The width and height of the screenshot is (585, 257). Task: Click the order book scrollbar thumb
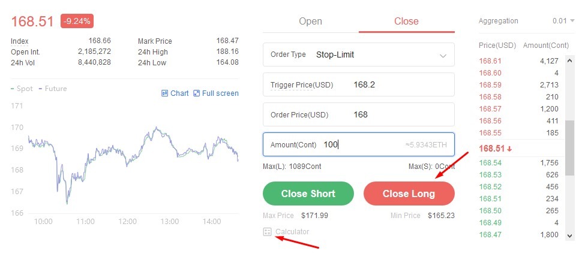570,148
